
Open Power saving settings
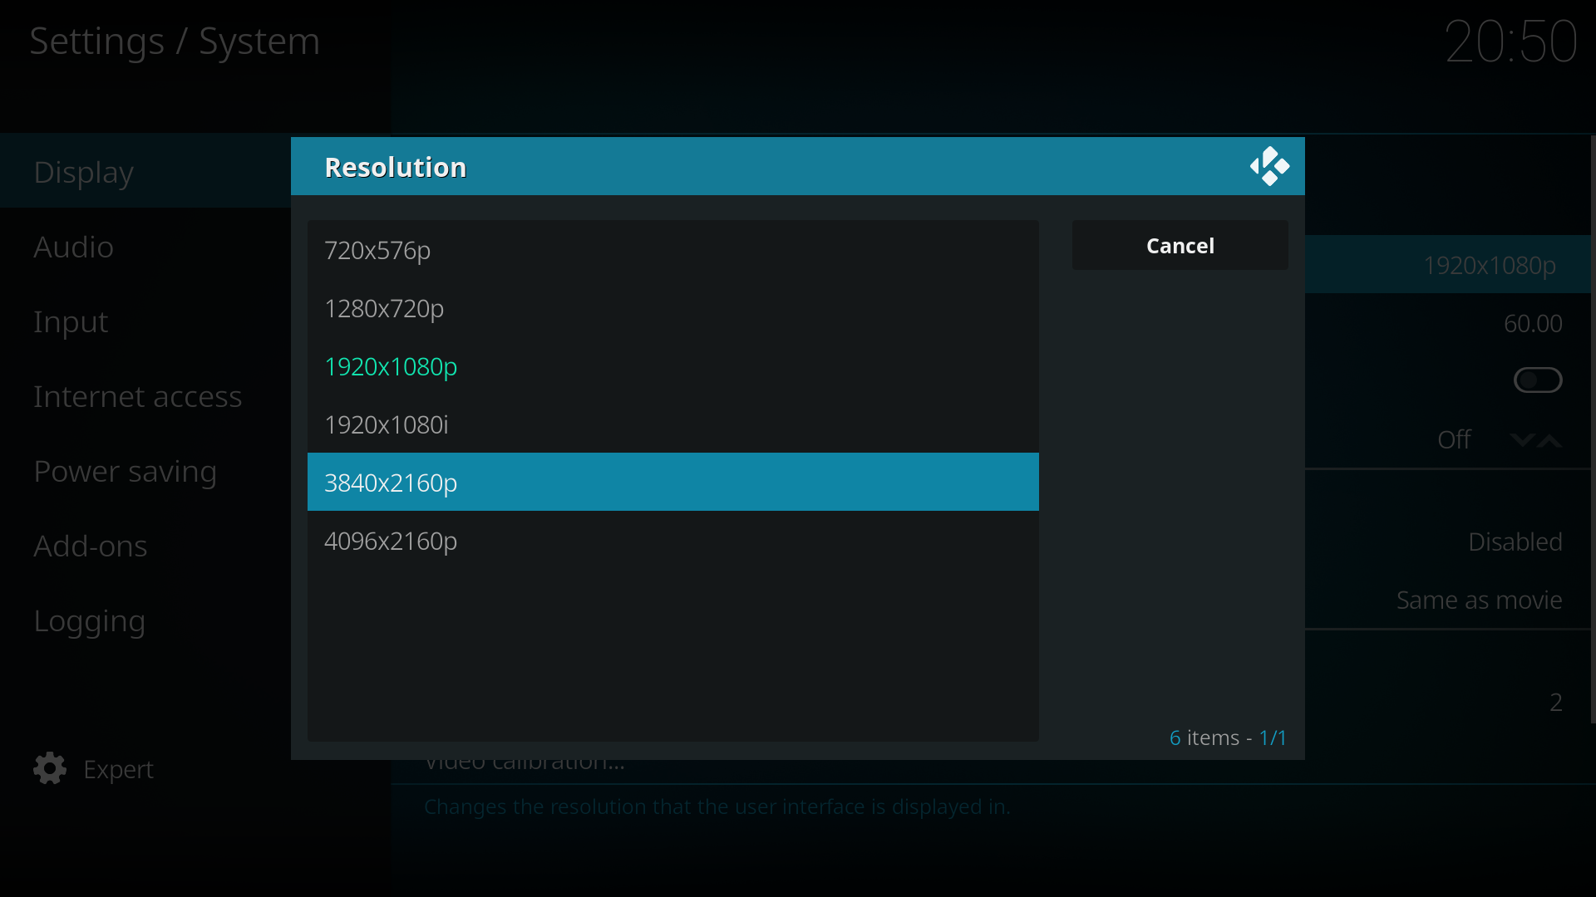click(125, 472)
